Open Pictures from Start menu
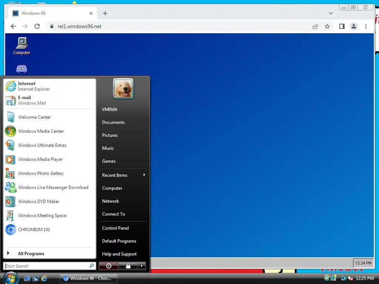This screenshot has height=284, width=379. coord(123,135)
